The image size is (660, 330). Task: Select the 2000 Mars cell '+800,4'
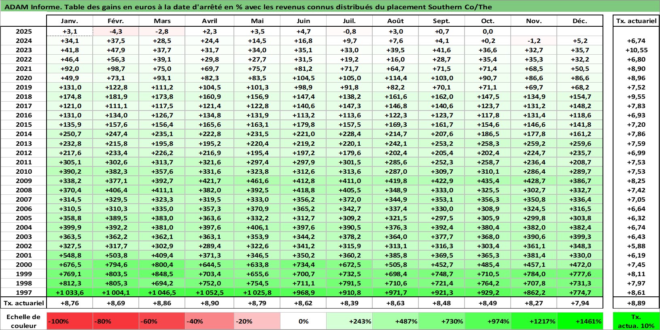[x=162, y=264]
